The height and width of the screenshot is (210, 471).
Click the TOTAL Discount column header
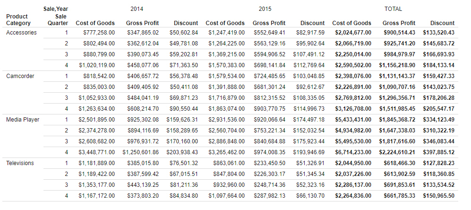[442, 23]
